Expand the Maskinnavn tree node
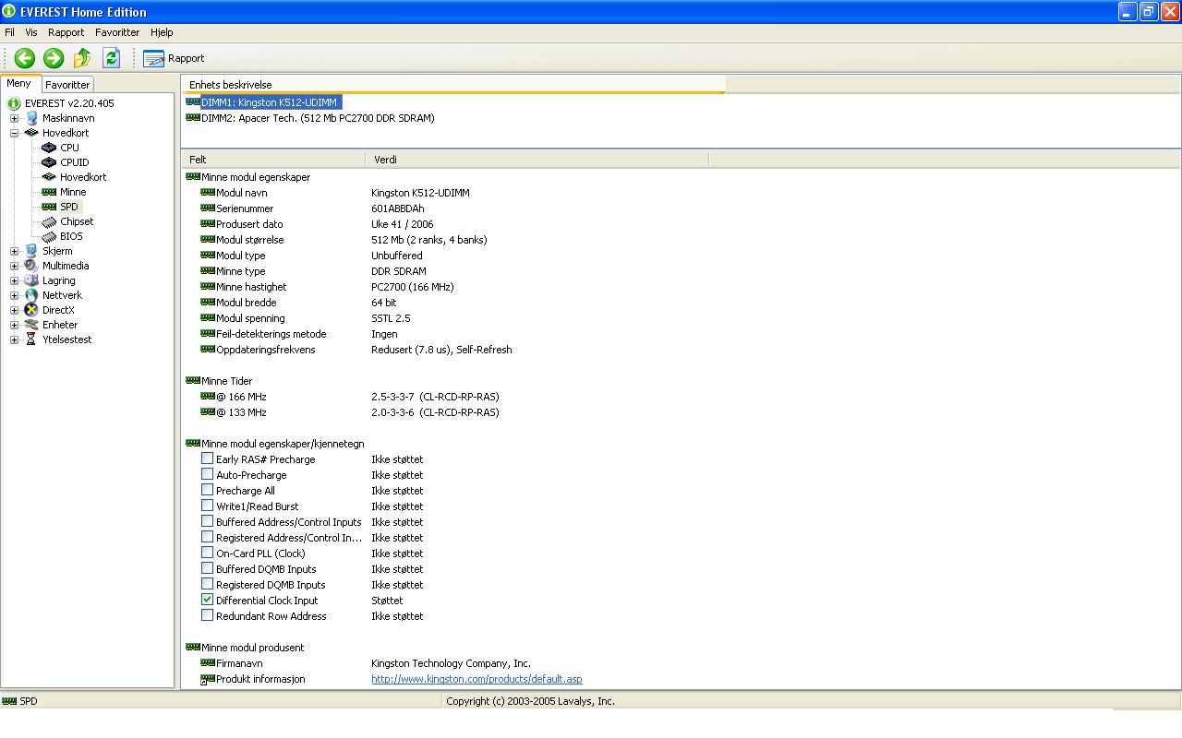 pyautogui.click(x=15, y=118)
